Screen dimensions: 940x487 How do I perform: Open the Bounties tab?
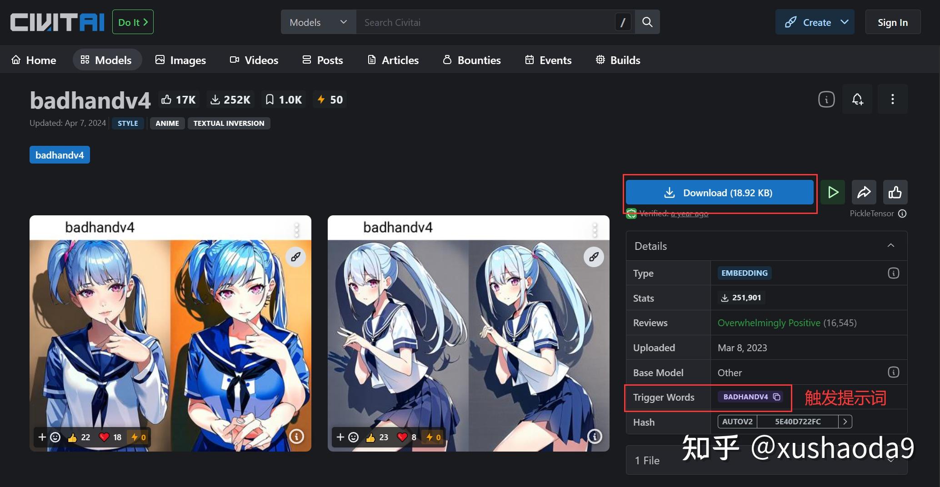472,60
